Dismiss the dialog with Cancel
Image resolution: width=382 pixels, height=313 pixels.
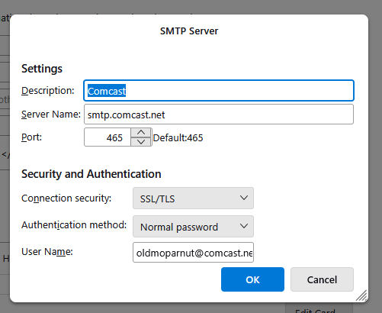point(322,279)
